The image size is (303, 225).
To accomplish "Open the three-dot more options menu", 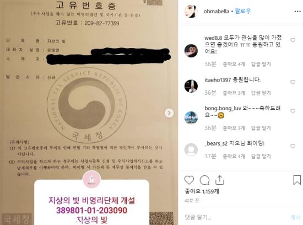I will point(297,12).
